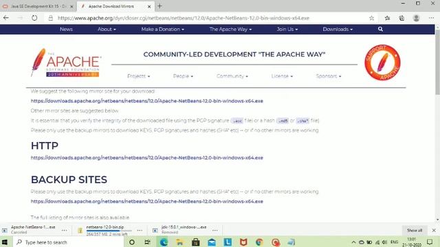Close the Apache Download Mirrors tab
Image resolution: width=440 pixels, height=247 pixels.
[149, 6]
